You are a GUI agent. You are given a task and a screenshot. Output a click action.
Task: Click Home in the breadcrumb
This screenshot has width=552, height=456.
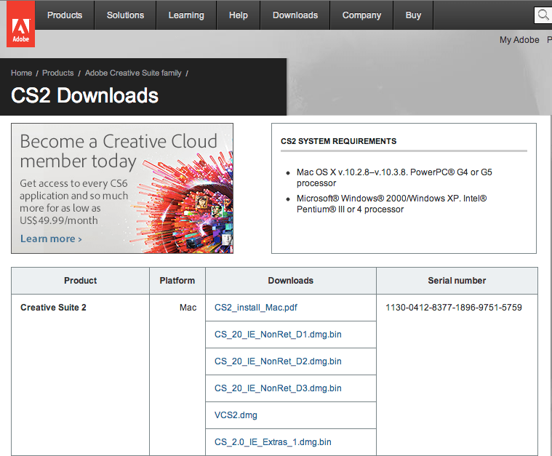click(x=22, y=73)
